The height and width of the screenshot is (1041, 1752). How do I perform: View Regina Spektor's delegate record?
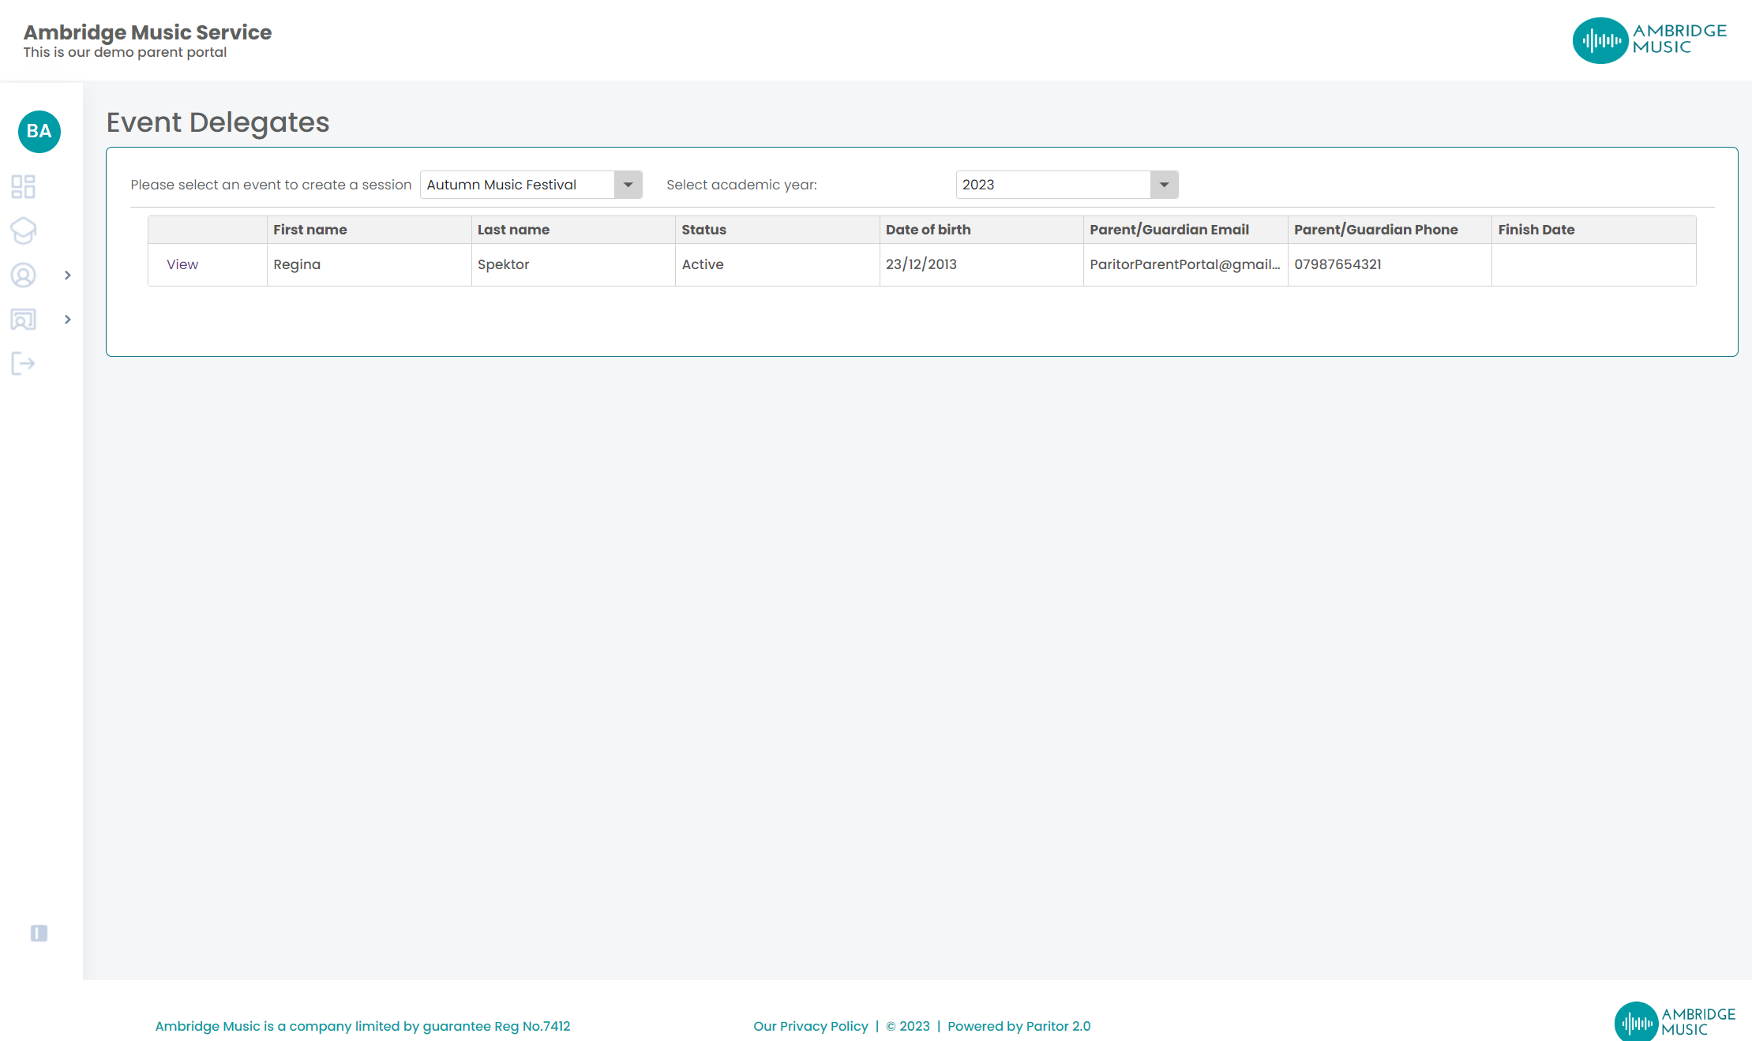[182, 264]
